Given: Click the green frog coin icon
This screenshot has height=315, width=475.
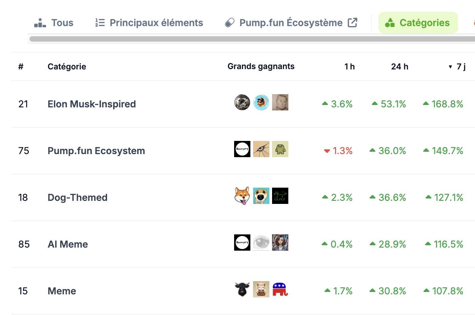Looking at the screenshot, I should pos(280,149).
